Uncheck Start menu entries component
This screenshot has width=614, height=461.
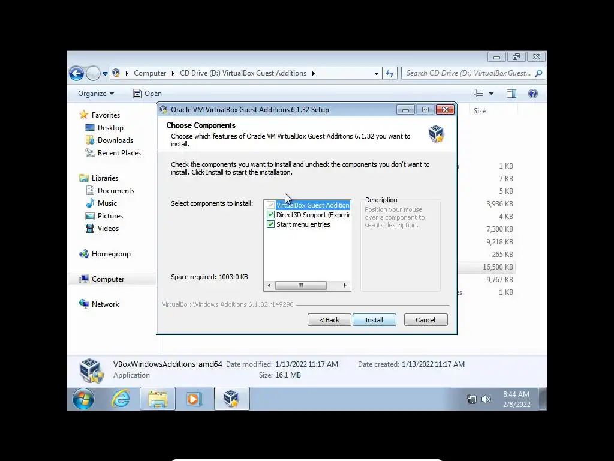pyautogui.click(x=270, y=224)
